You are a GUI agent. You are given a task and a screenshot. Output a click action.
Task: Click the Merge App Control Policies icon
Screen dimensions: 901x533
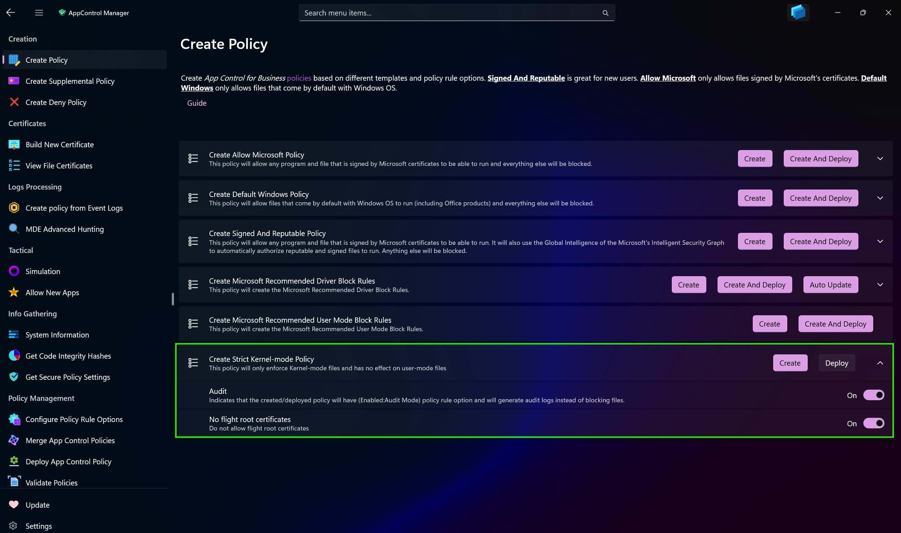pyautogui.click(x=14, y=440)
